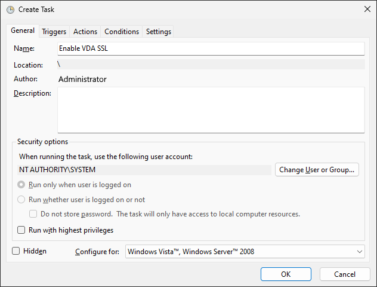Click the Cancel button
Image resolution: width=377 pixels, height=287 pixels.
pyautogui.click(x=345, y=274)
